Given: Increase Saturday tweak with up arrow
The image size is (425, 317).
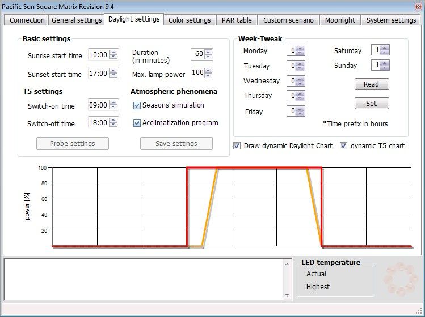Looking at the screenshot, I should tap(384, 48).
